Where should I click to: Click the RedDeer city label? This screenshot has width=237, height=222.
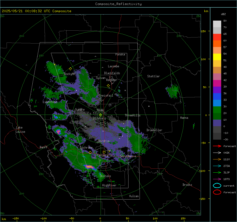(x=112, y=80)
